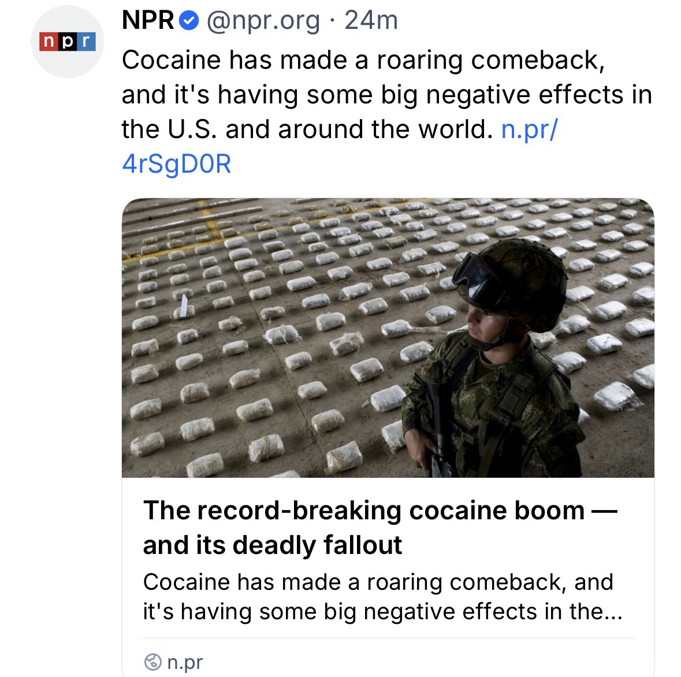Screen dimensions: 681x677
Task: Click the soldier in the preview image
Action: tap(497, 370)
